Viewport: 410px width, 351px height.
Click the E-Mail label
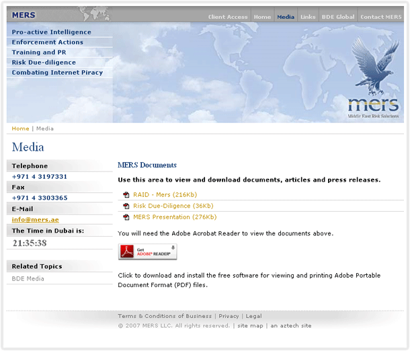[x=22, y=209]
